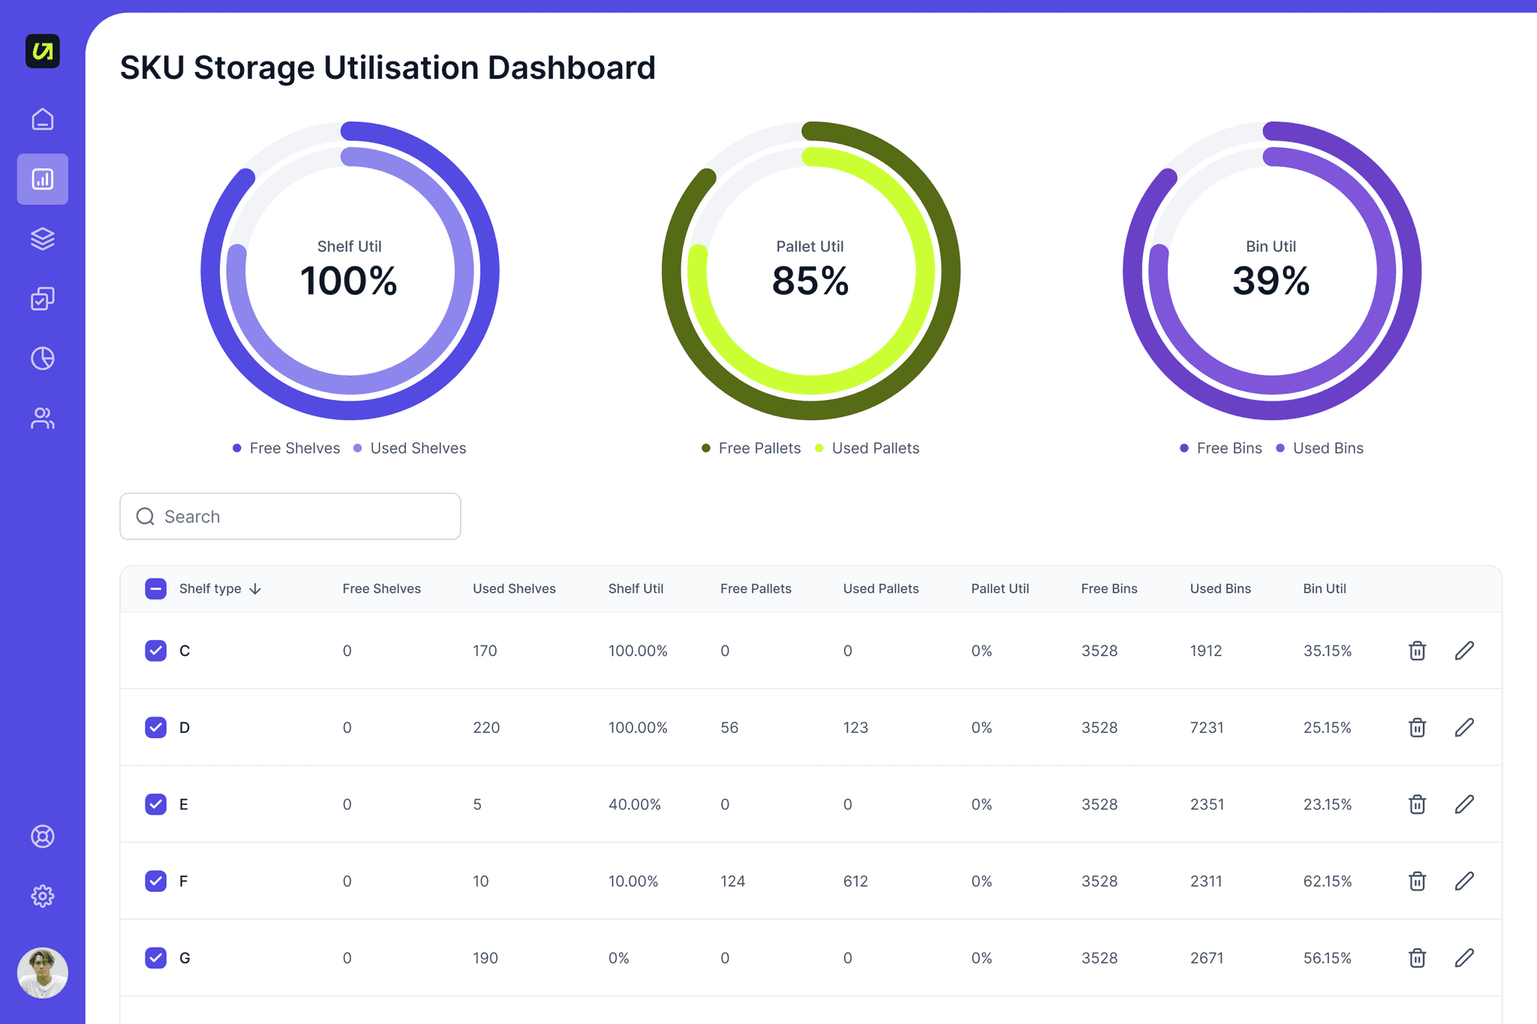Open settings gear in sidebar
Viewport: 1537px width, 1024px height.
(43, 896)
